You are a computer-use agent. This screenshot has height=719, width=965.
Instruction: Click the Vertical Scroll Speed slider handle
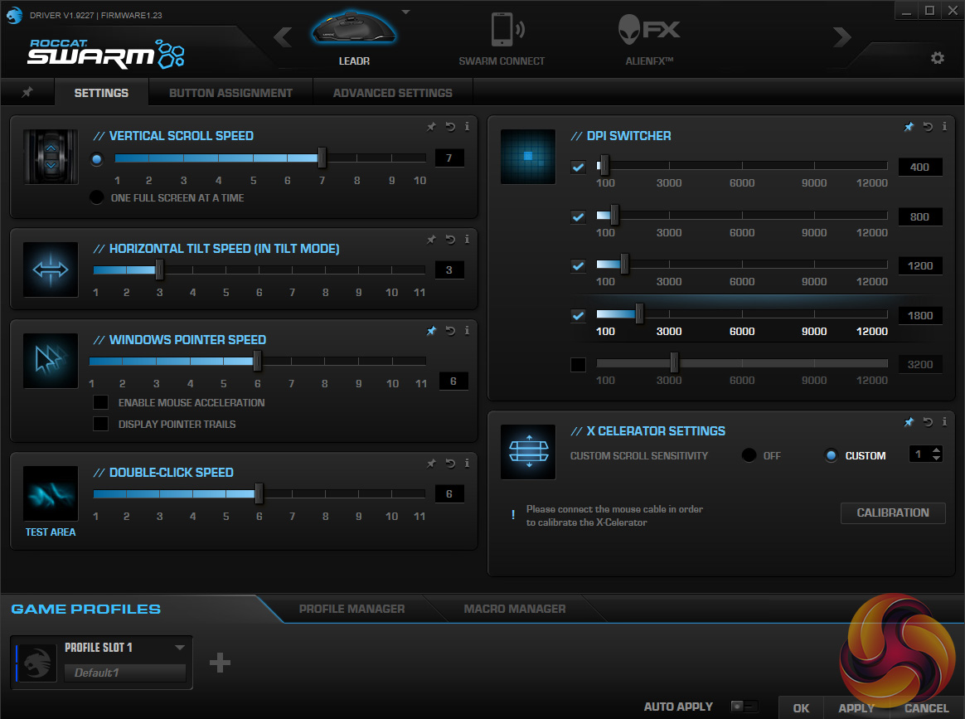click(322, 158)
